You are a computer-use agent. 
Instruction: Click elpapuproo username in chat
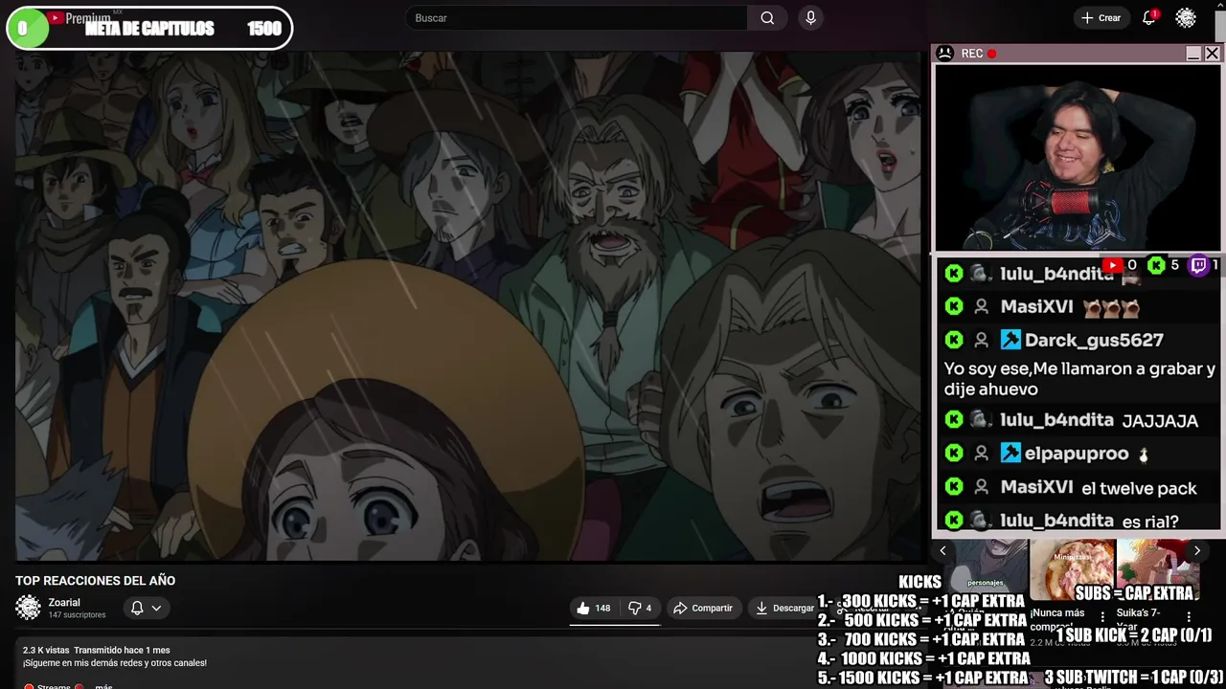pyautogui.click(x=1076, y=454)
